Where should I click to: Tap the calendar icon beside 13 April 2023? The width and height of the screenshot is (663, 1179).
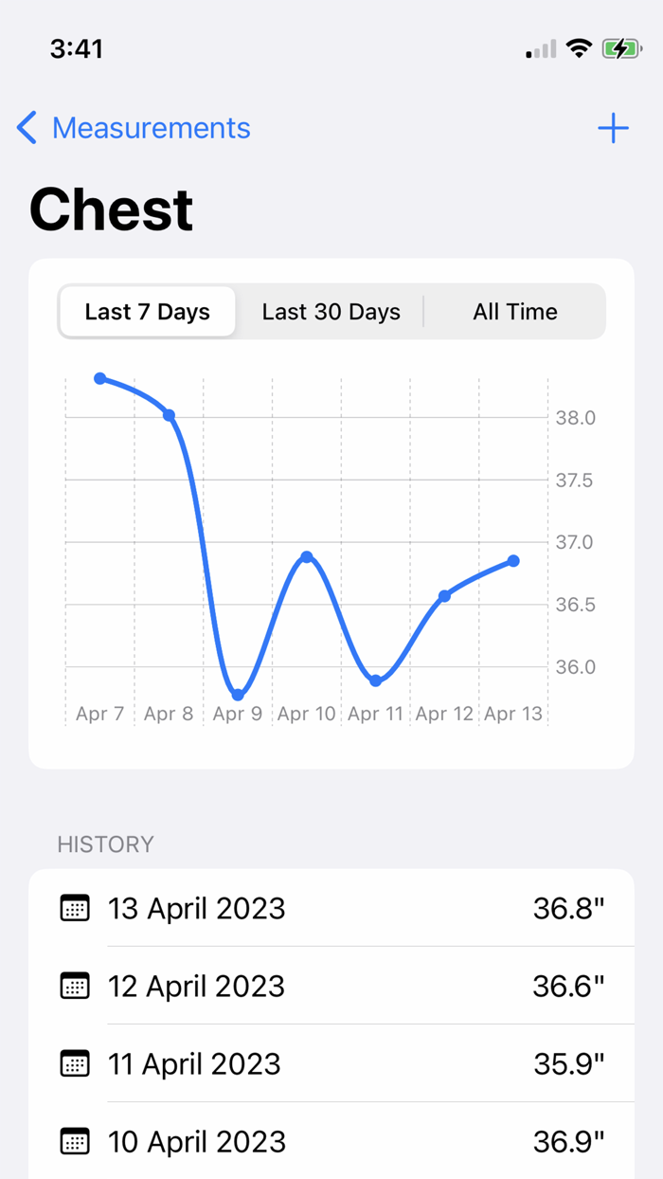pyautogui.click(x=75, y=908)
